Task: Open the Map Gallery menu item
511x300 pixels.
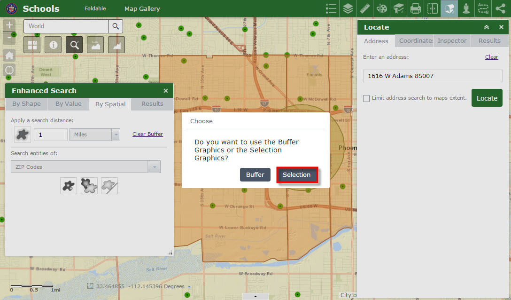Action: [x=142, y=9]
